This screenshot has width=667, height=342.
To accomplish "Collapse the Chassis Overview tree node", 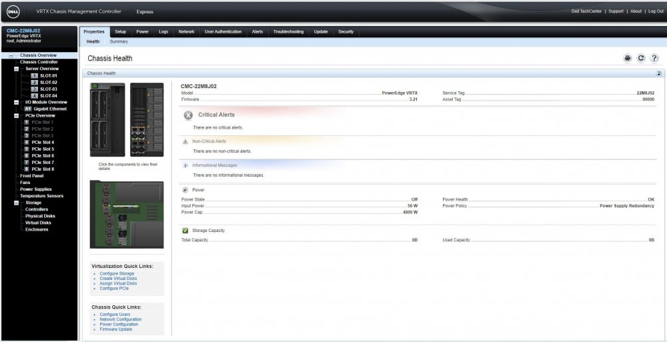I will (11, 56).
